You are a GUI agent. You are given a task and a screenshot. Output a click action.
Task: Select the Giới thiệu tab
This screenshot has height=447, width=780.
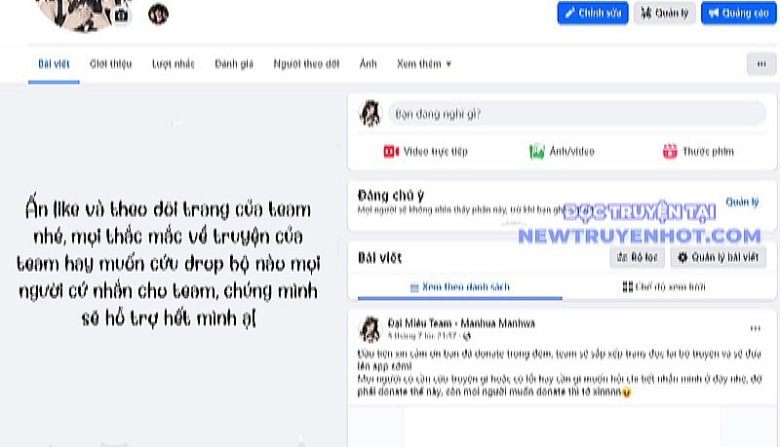(110, 64)
